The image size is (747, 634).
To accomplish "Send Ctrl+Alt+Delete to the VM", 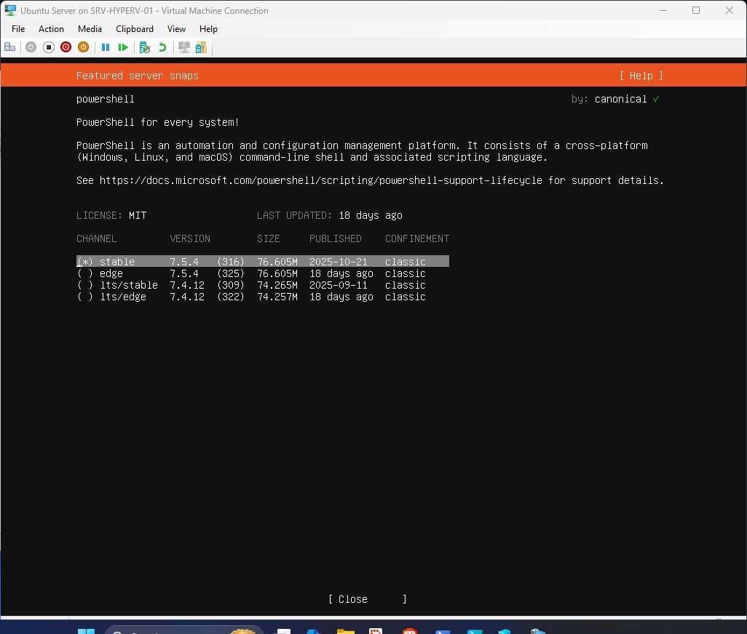I will (x=9, y=47).
